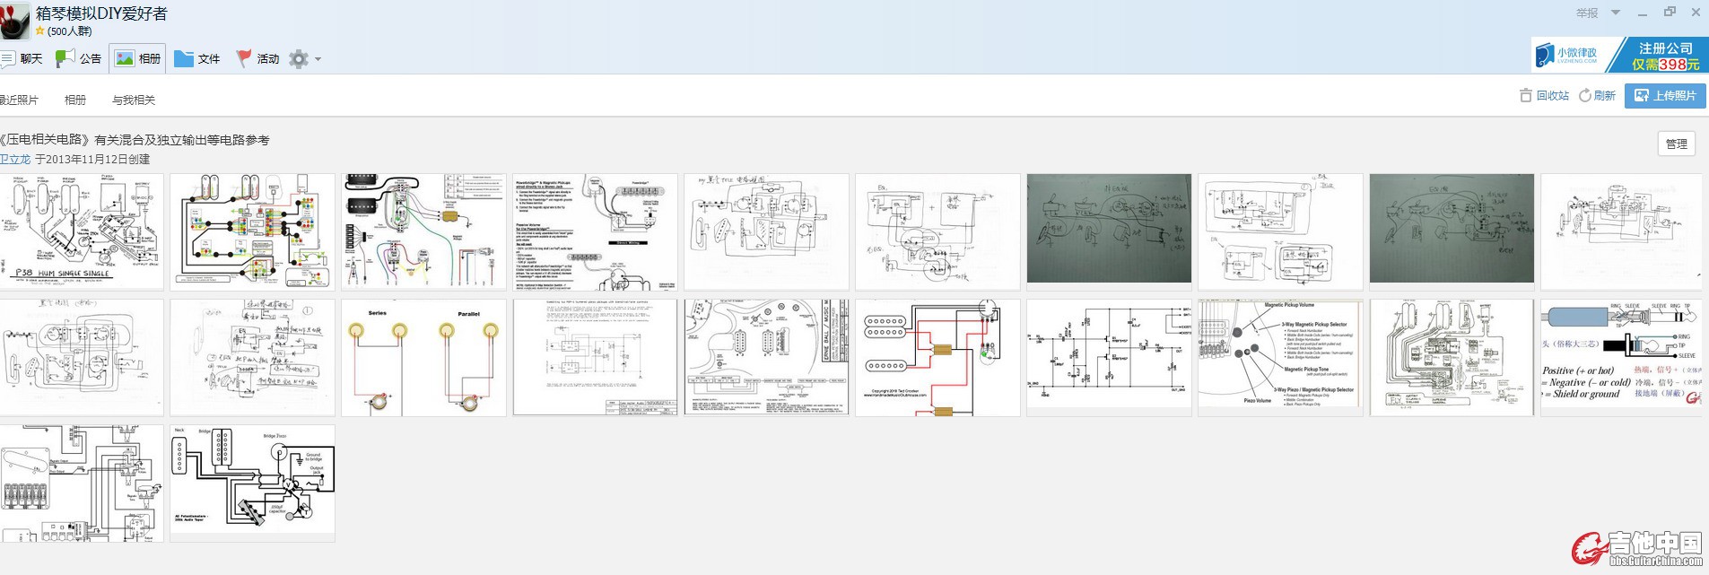This screenshot has height=575, width=1709.
Task: Click the 刷新 refresh icon
Action: pyautogui.click(x=1585, y=96)
